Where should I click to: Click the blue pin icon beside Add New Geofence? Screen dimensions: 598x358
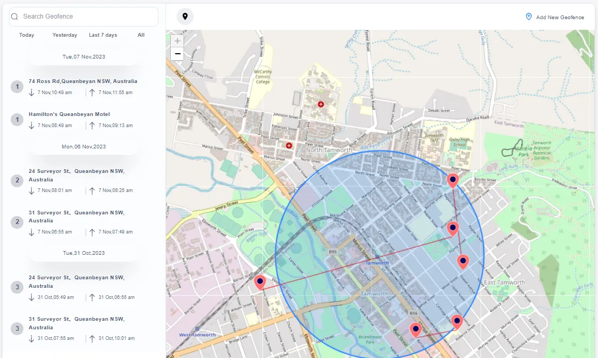528,16
